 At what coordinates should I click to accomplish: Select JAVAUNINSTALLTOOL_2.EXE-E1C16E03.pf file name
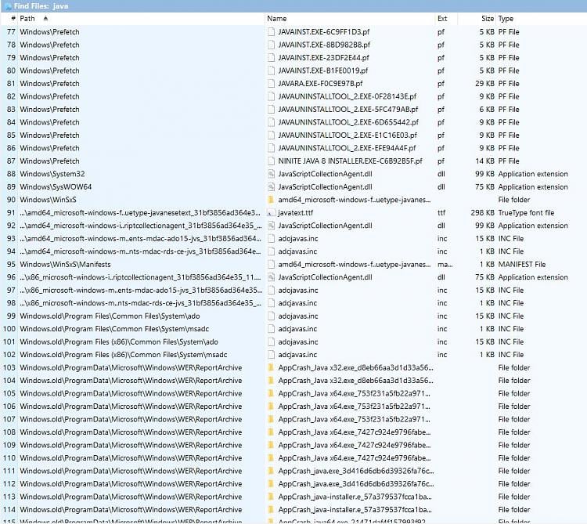348,136
